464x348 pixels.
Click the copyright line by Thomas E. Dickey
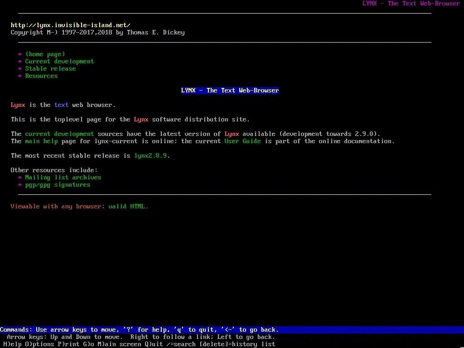[x=98, y=33]
